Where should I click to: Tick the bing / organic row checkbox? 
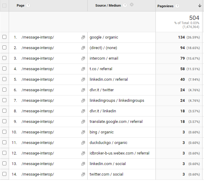coord(4,132)
